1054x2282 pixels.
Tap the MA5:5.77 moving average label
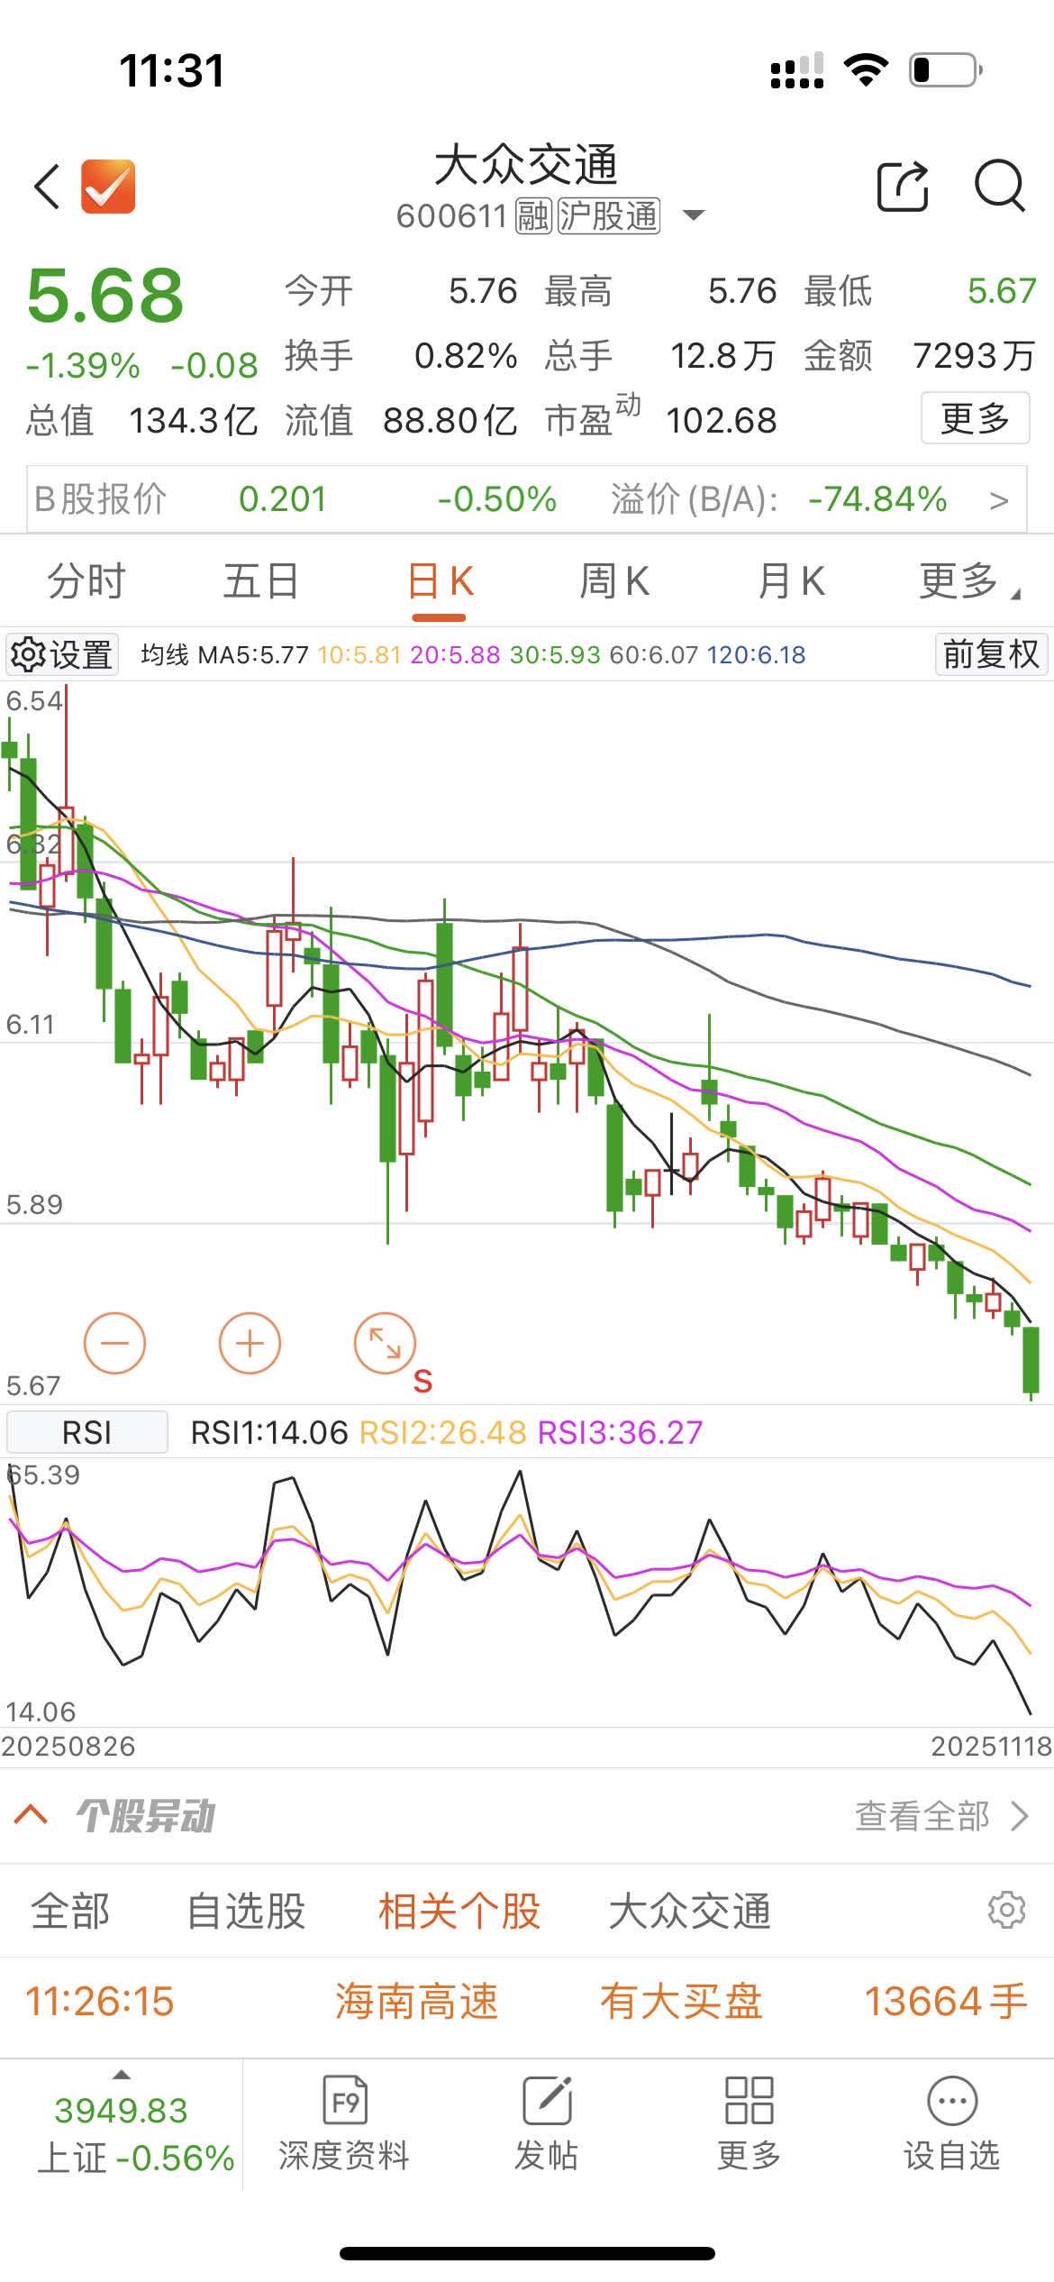[x=252, y=654]
